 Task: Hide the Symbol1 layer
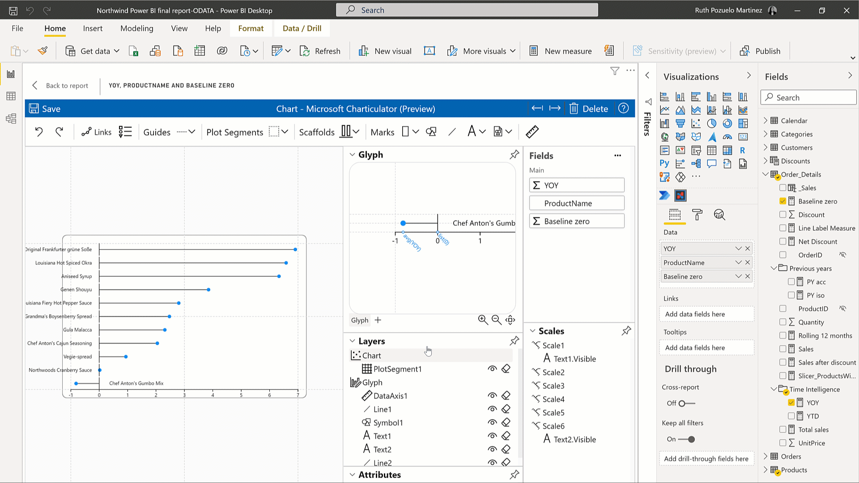pos(493,422)
